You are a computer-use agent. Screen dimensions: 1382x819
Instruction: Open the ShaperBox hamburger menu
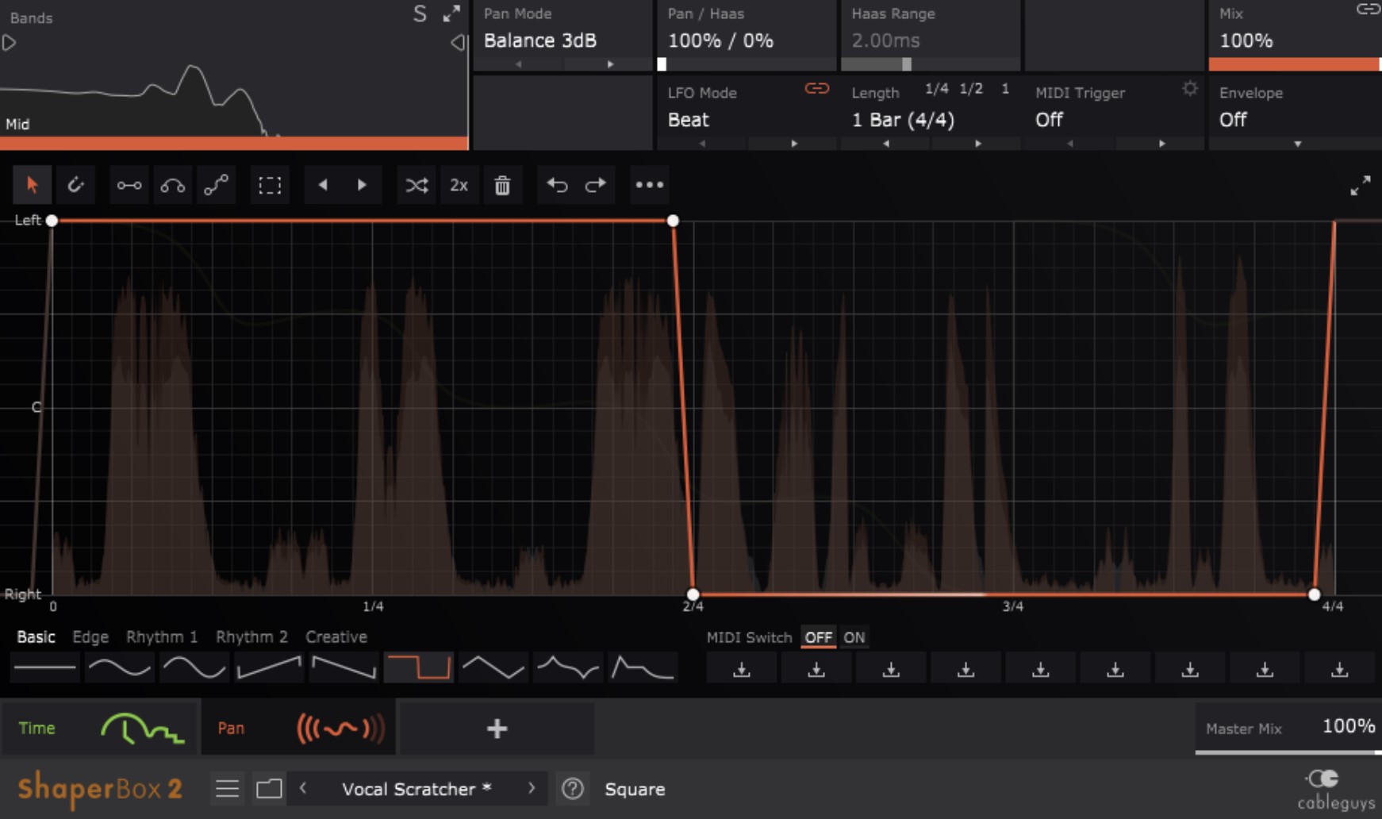(x=227, y=789)
